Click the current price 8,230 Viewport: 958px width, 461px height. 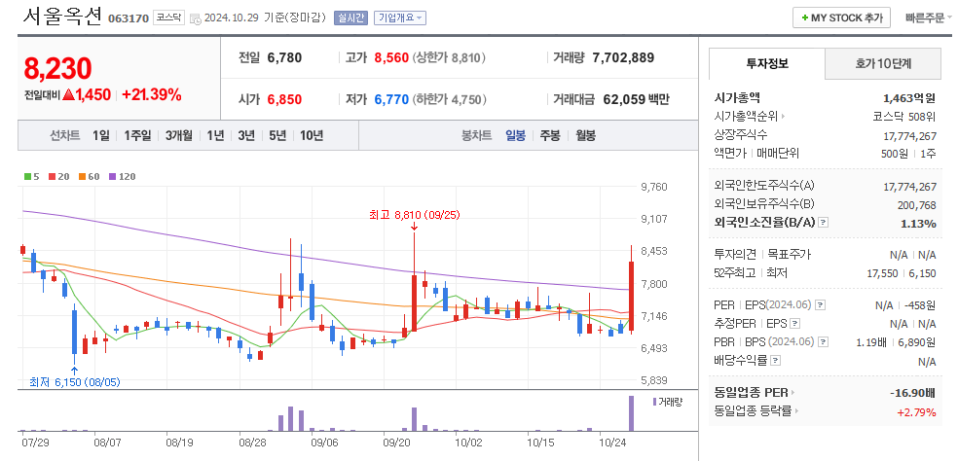click(x=58, y=68)
